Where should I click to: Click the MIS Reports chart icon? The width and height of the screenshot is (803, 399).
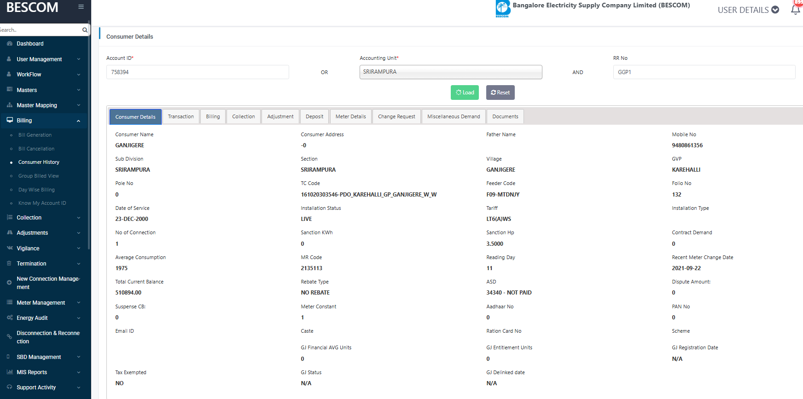coord(10,372)
